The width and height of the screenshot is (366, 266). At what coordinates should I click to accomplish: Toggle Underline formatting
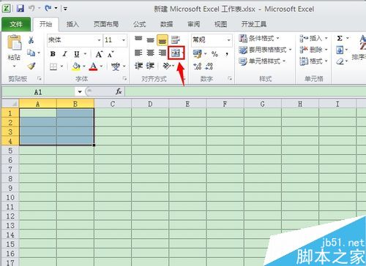(77, 54)
